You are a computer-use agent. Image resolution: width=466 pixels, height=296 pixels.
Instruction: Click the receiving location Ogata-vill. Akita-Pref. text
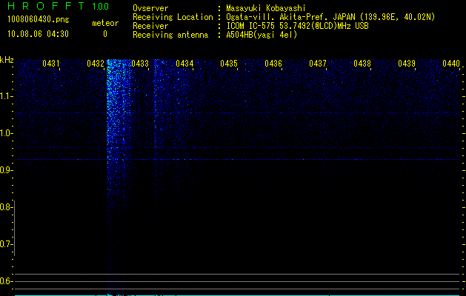click(x=330, y=17)
